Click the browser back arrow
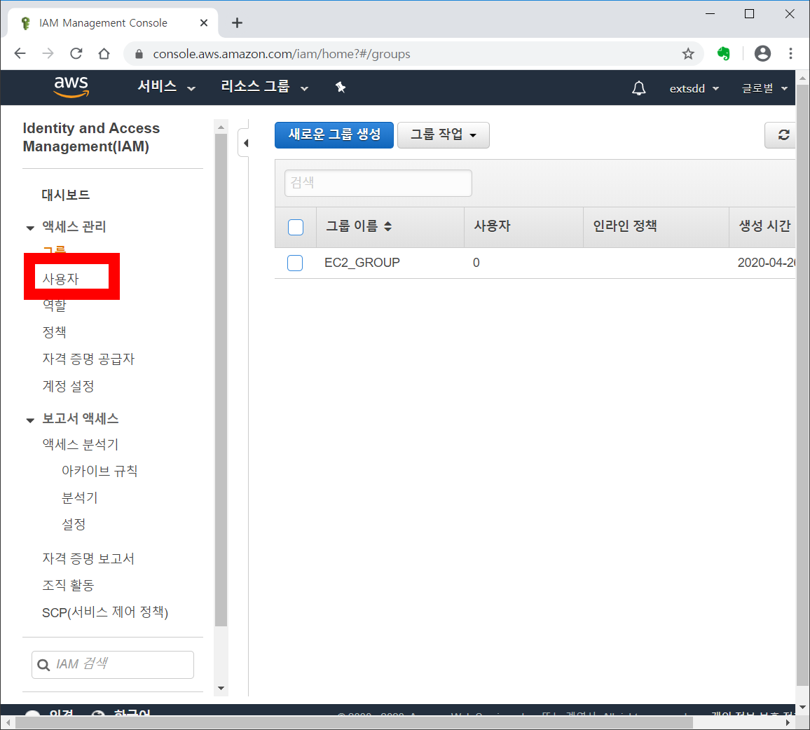 tap(20, 53)
